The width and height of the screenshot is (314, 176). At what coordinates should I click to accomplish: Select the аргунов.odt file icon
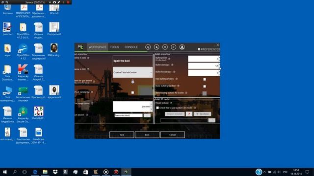click(54, 92)
